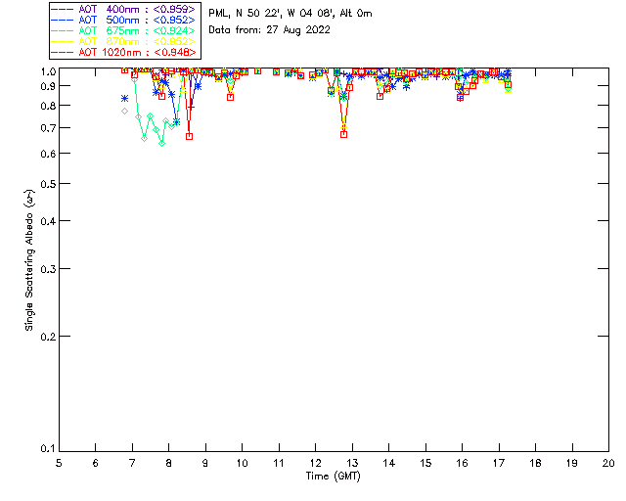The image size is (626, 501).
Task: Select the AOT 500nm legend entry
Action: pos(123,20)
